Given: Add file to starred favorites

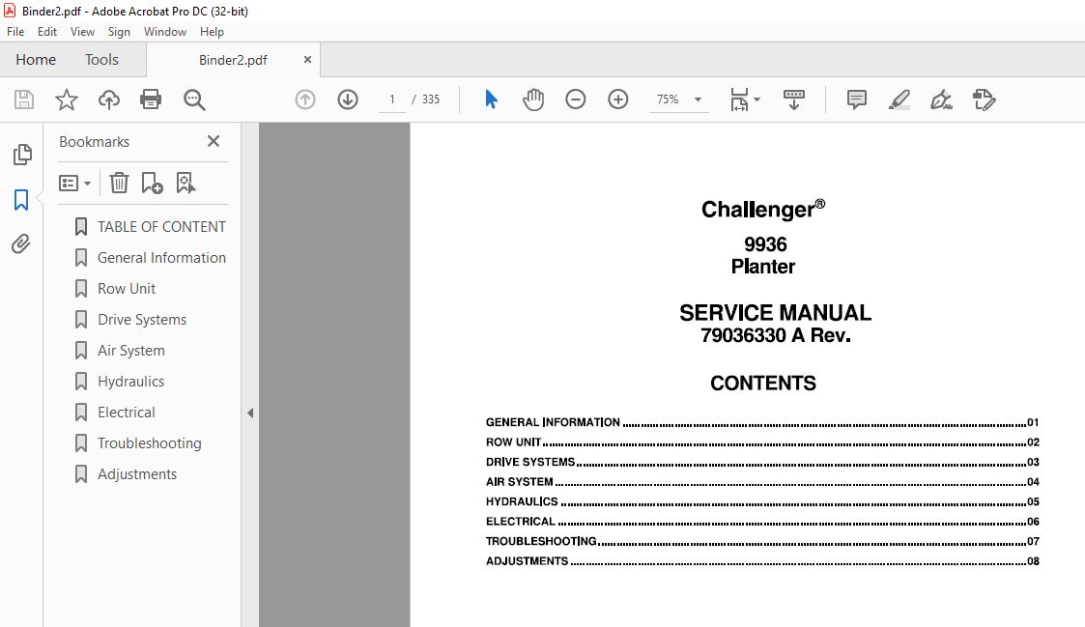Looking at the screenshot, I should pos(67,100).
